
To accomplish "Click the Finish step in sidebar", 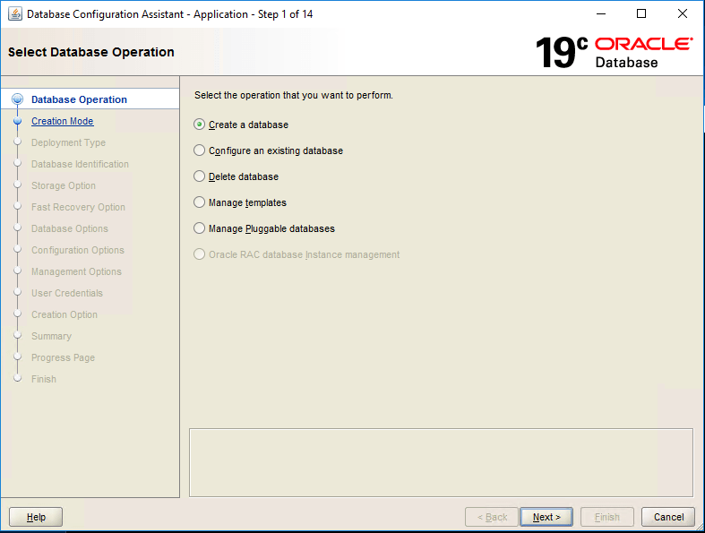I will [44, 379].
